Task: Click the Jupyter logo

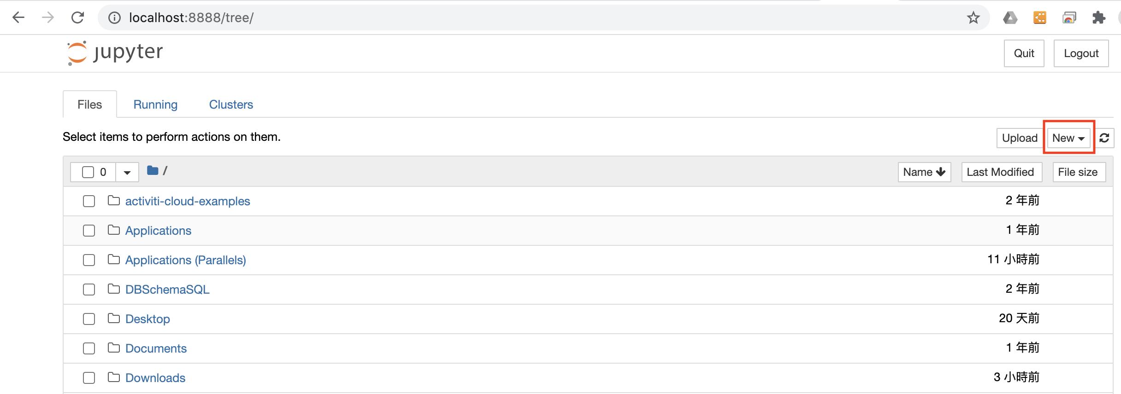Action: pos(115,53)
